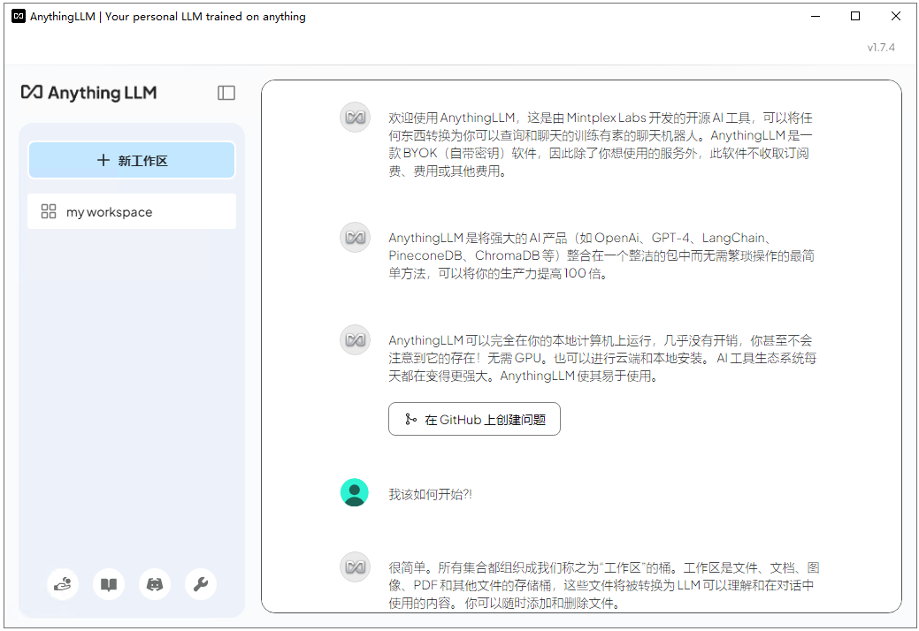Click bot avatar beside 很简单 message
The width and height of the screenshot is (919, 631).
(356, 566)
